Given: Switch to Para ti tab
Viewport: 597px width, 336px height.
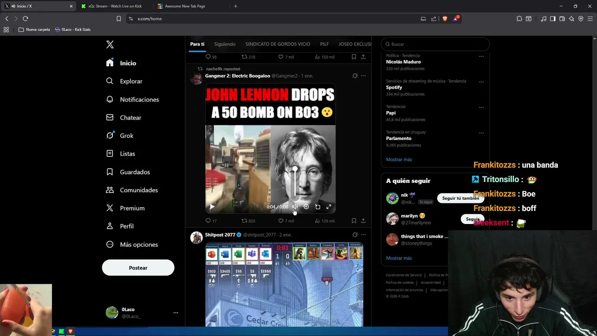Looking at the screenshot, I should click(x=197, y=44).
